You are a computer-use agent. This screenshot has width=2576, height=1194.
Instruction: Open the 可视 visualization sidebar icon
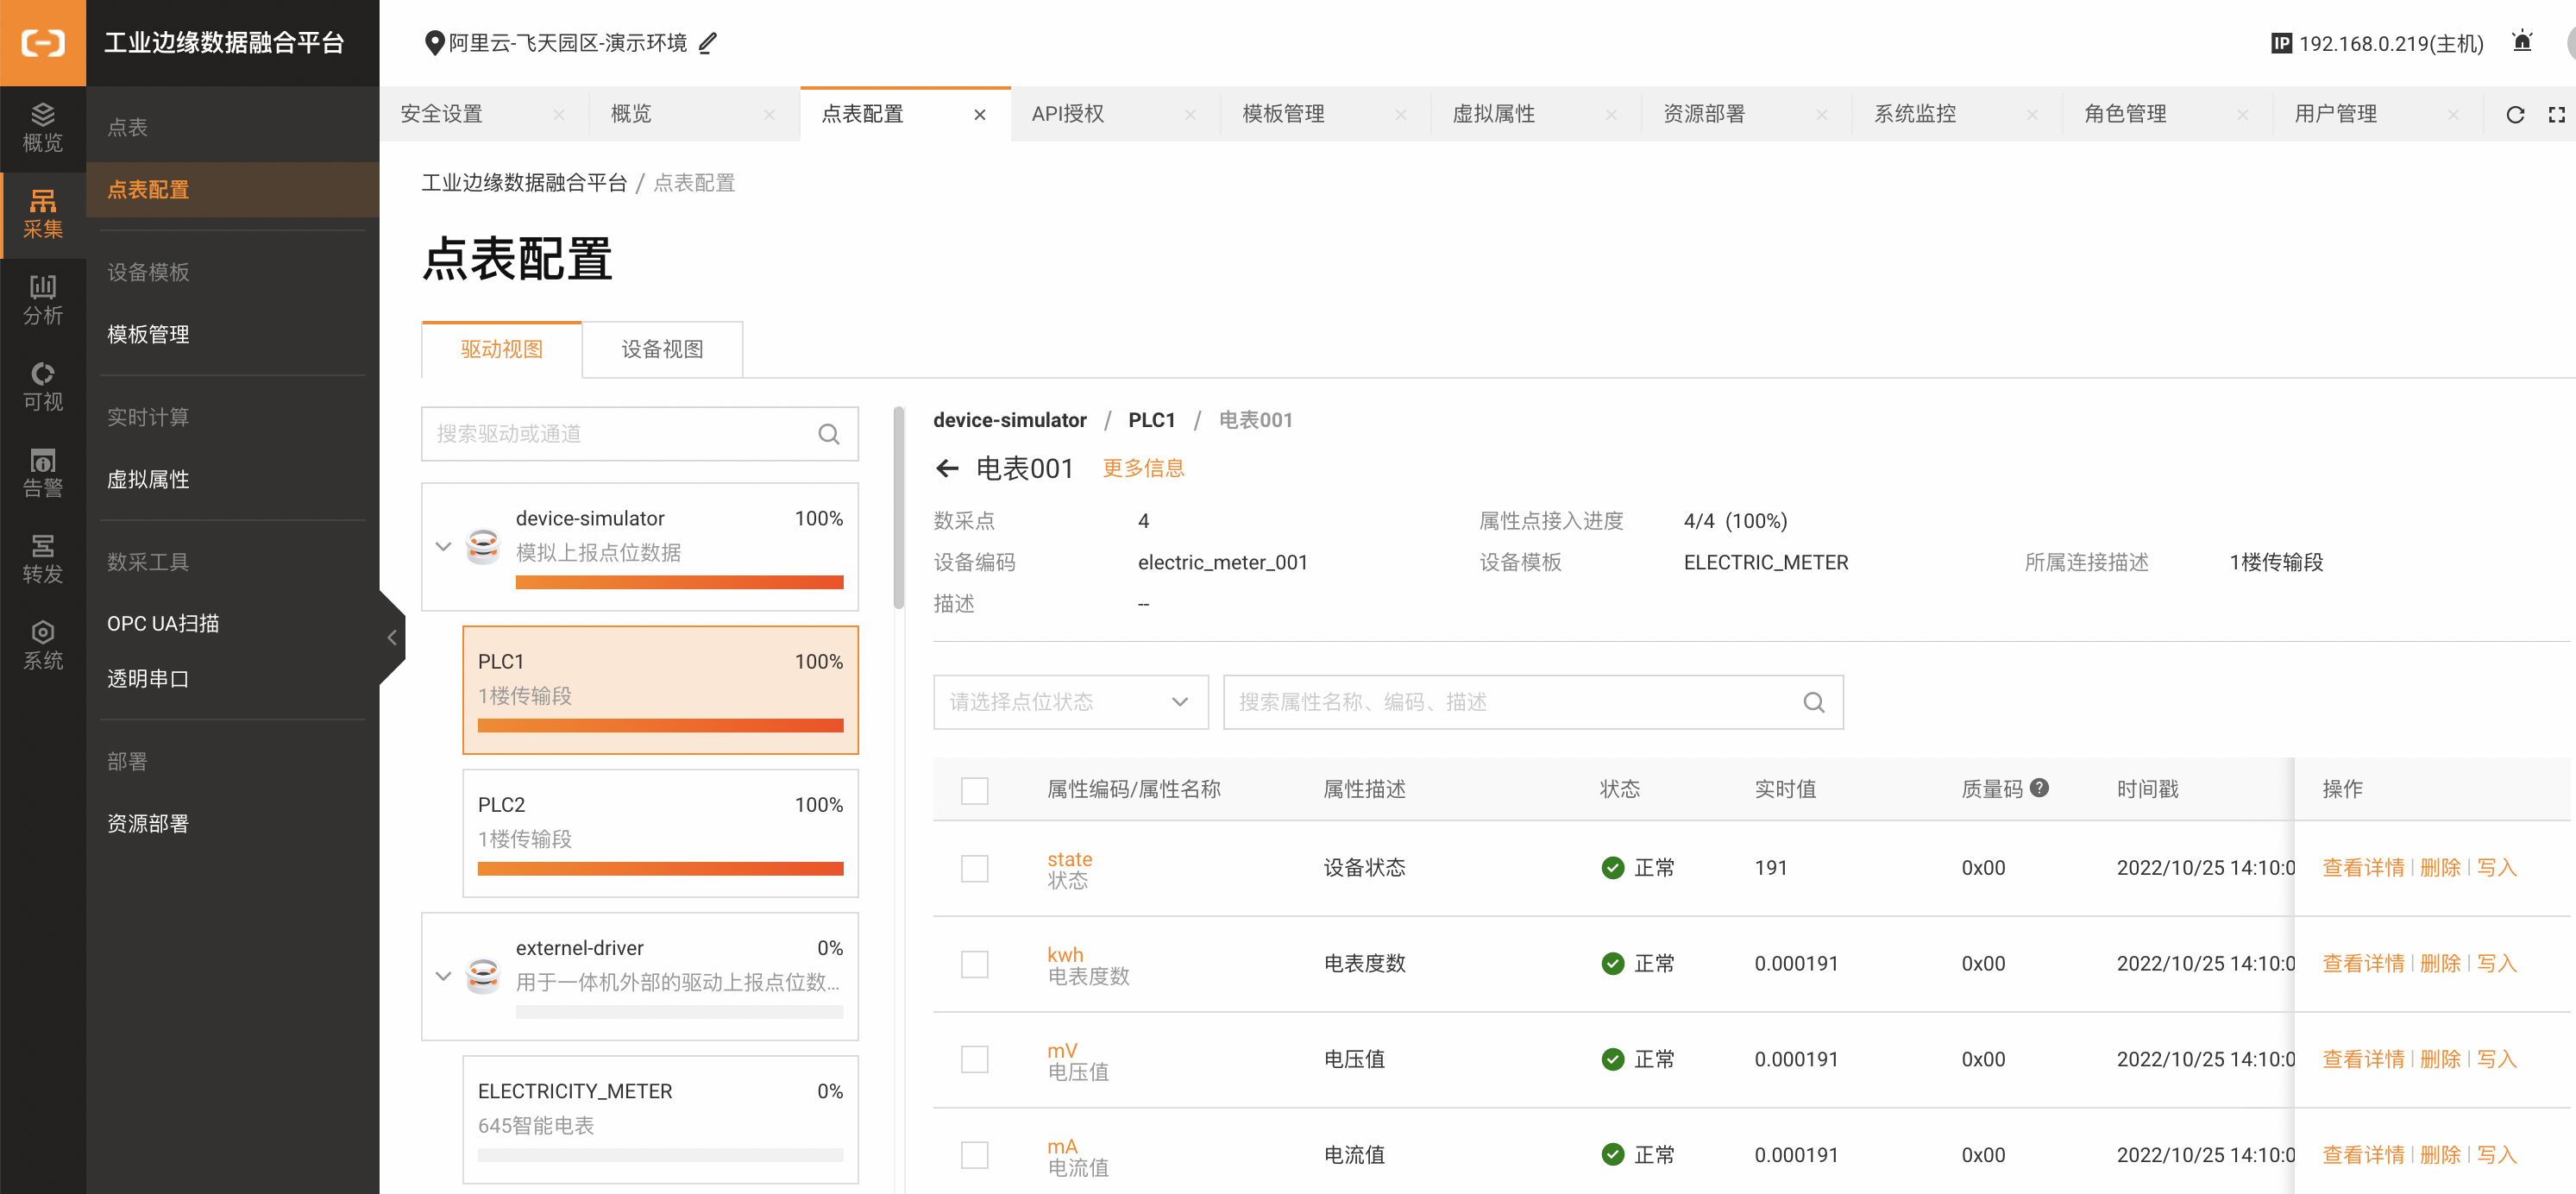43,387
